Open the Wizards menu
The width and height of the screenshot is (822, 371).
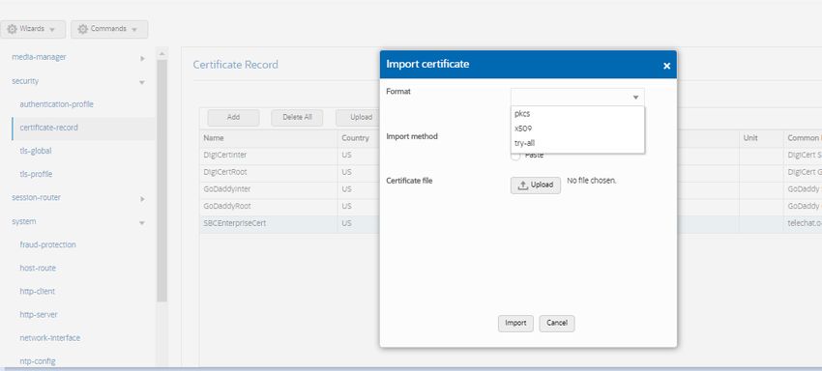point(33,29)
